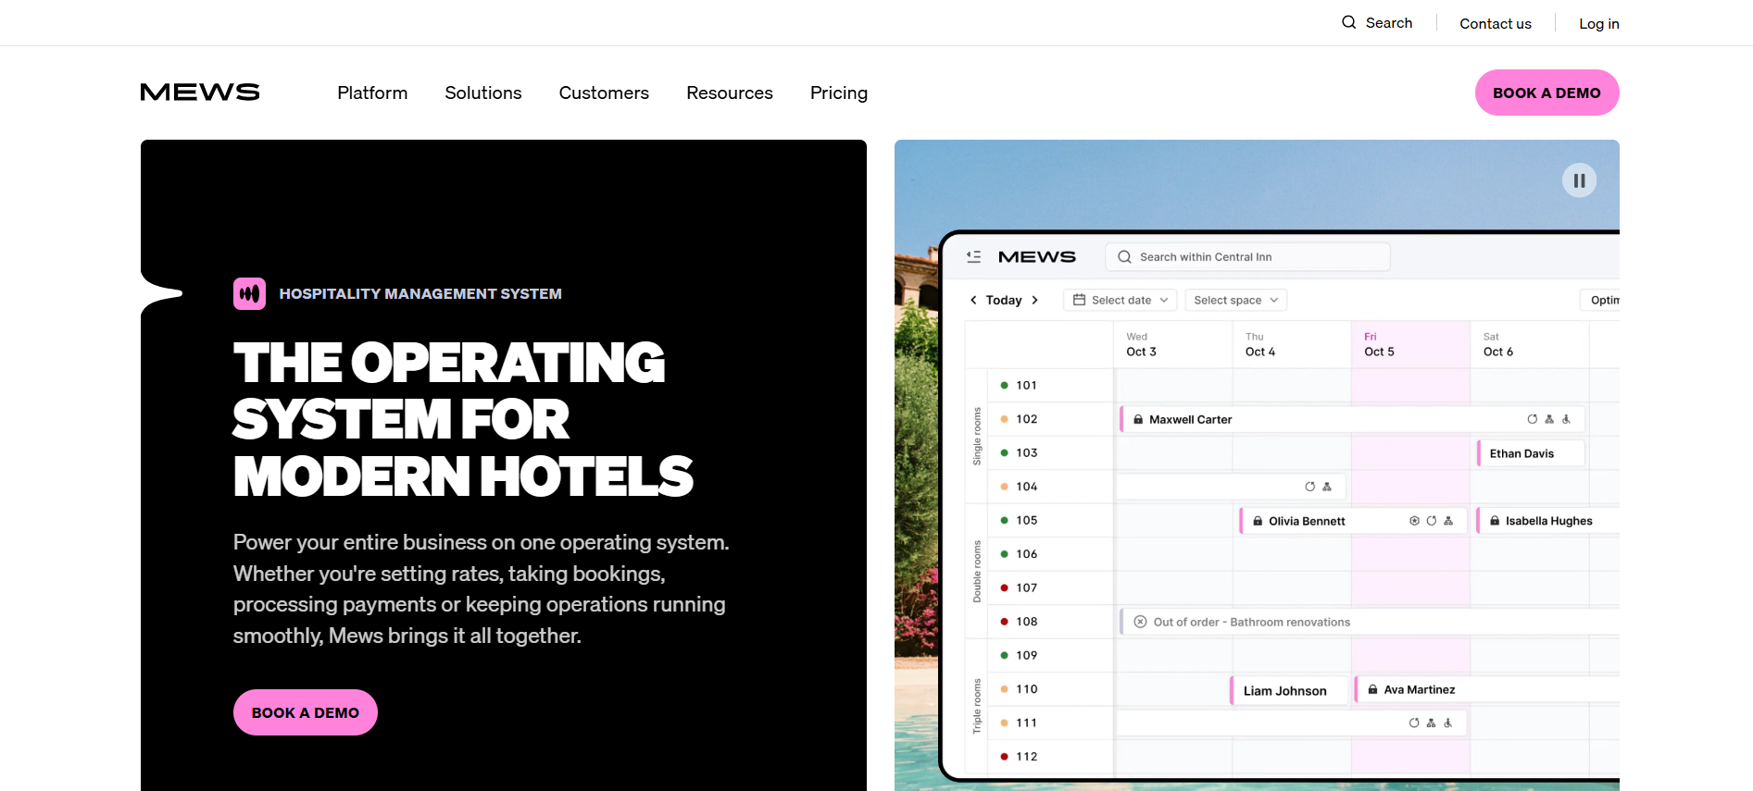Click the pink Mews badge icon

pyautogui.click(x=249, y=293)
